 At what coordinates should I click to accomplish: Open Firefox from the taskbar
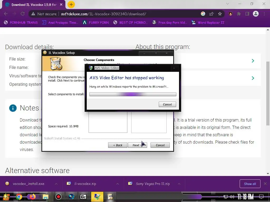point(32,197)
